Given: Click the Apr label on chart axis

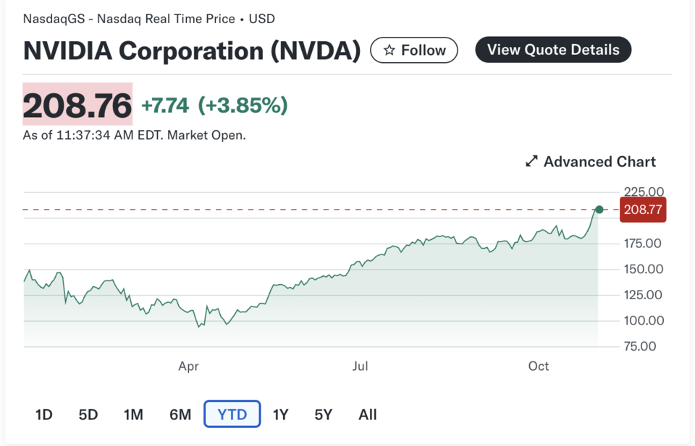Looking at the screenshot, I should pos(188,366).
